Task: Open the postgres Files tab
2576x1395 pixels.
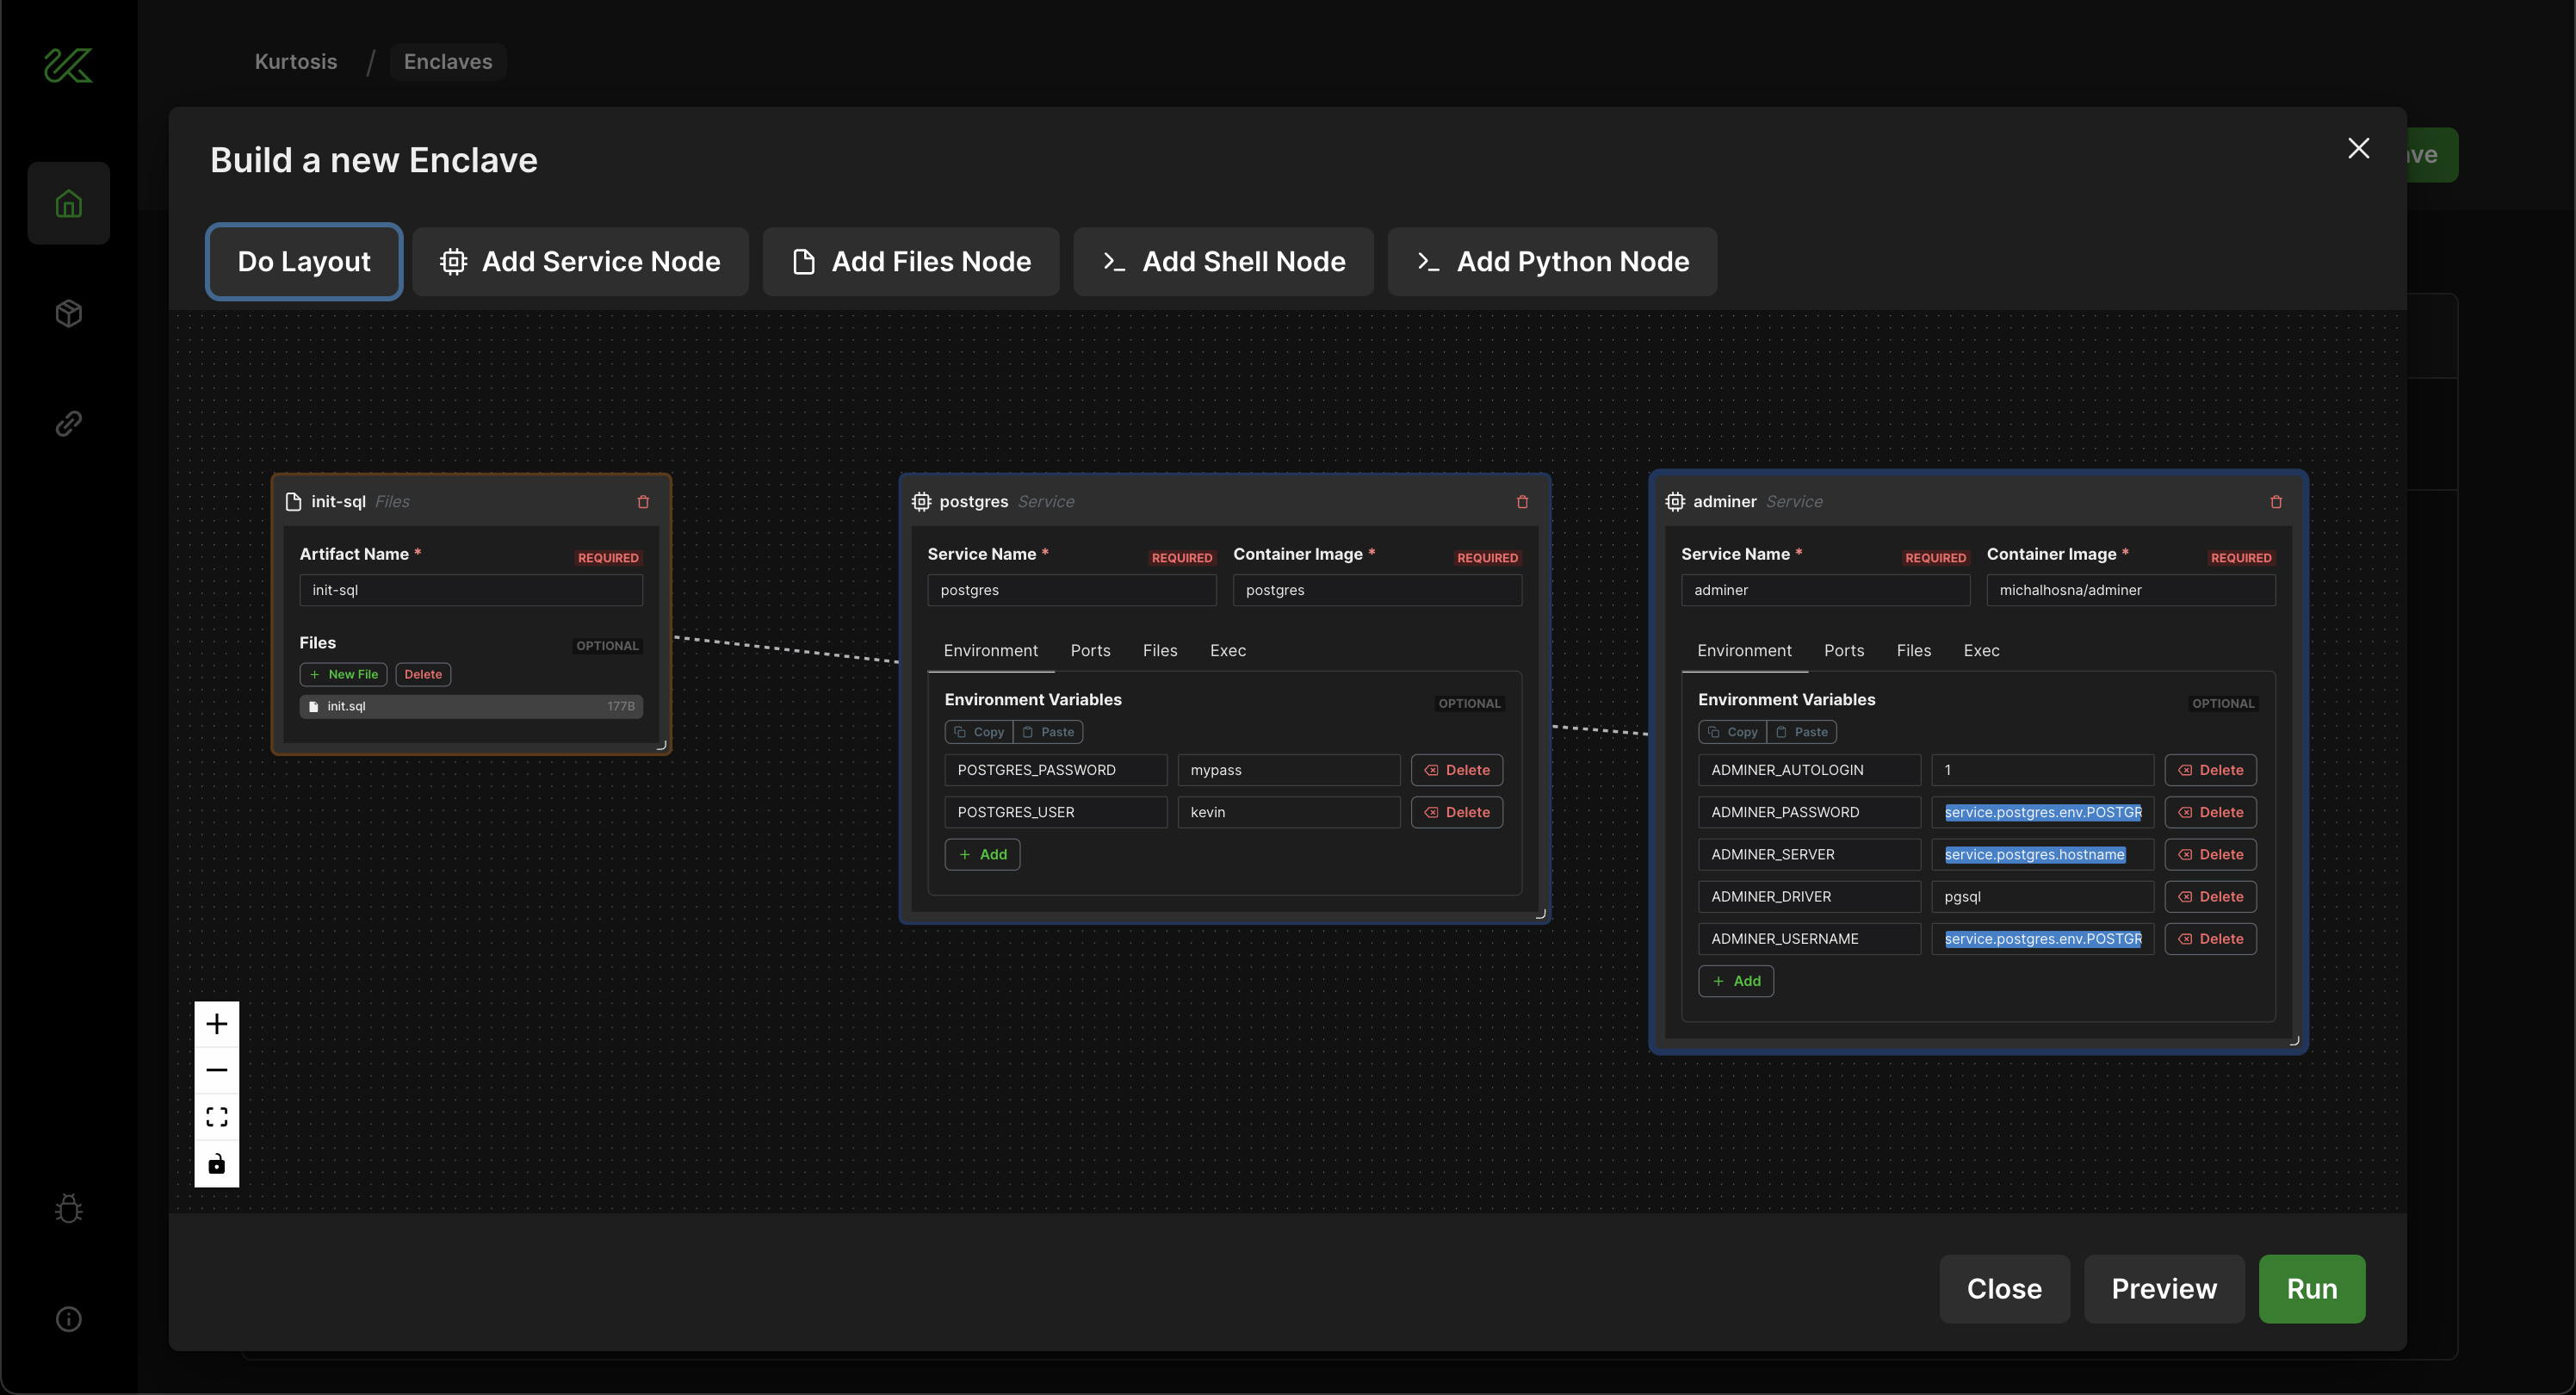Action: 1159,650
